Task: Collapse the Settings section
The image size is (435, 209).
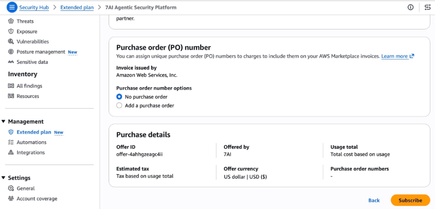Action: (x=4, y=178)
